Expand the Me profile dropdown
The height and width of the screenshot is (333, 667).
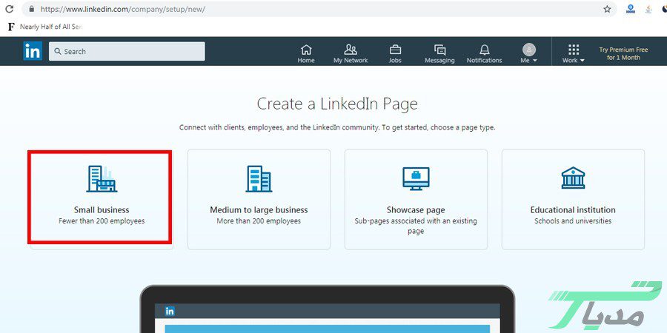(528, 53)
